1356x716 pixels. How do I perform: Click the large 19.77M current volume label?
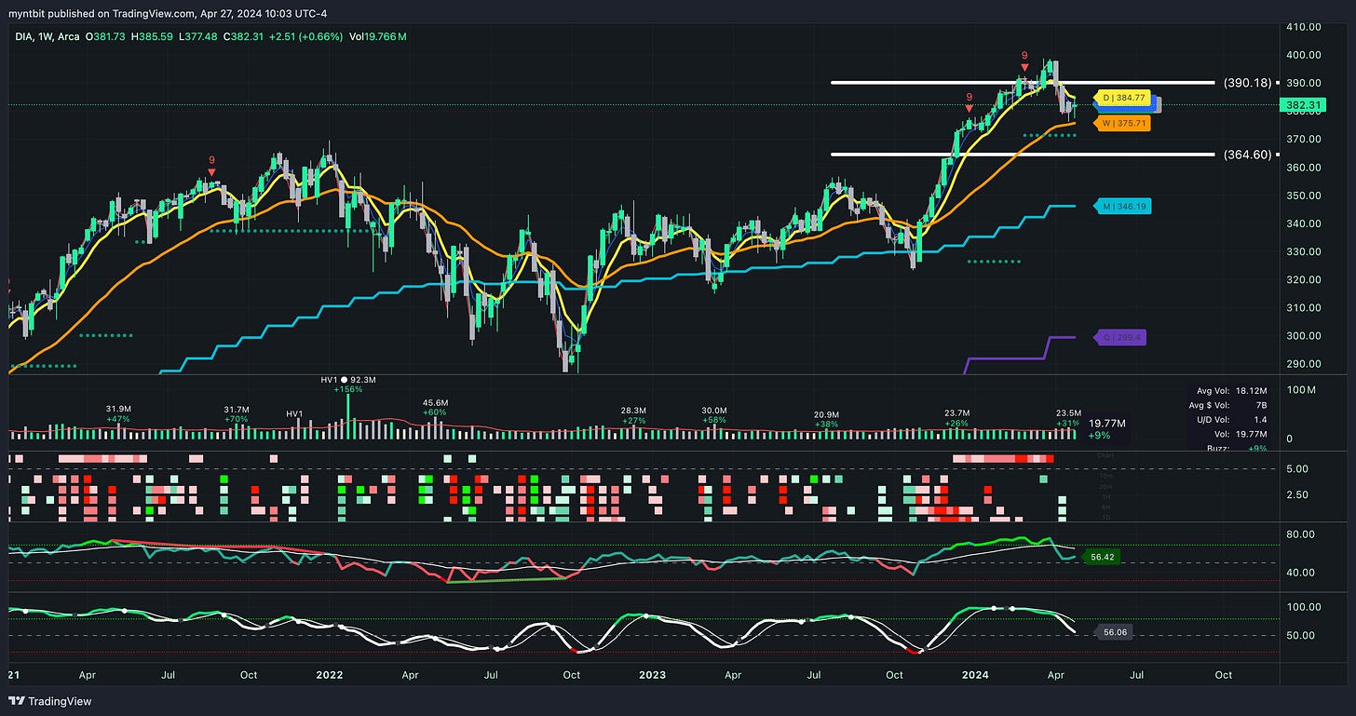click(x=1106, y=424)
